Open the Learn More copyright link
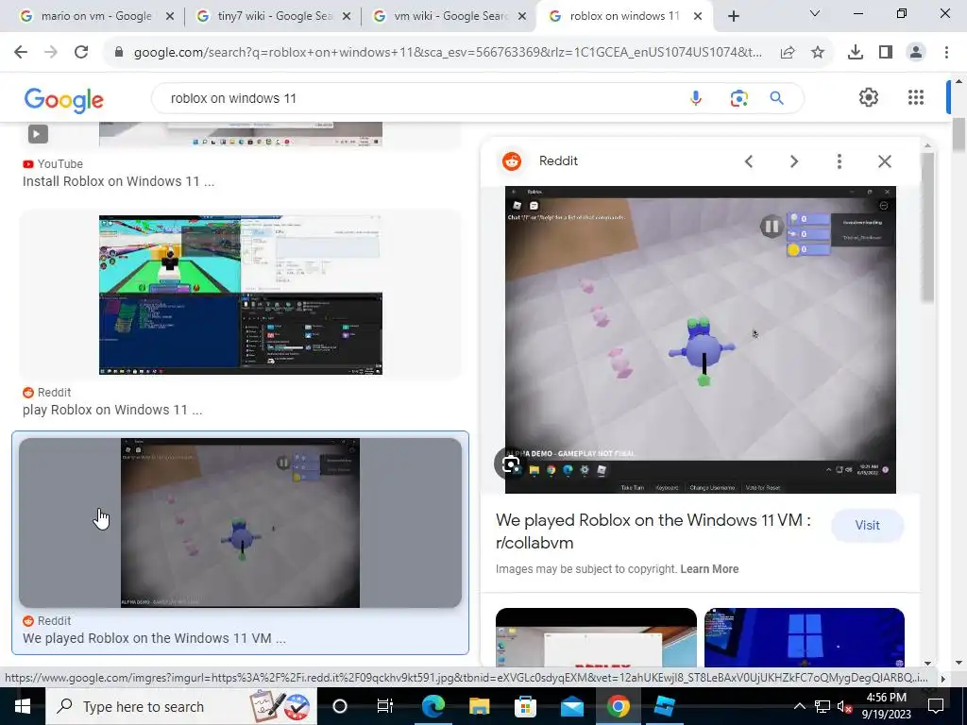Screen dimensions: 967x725 709,569
